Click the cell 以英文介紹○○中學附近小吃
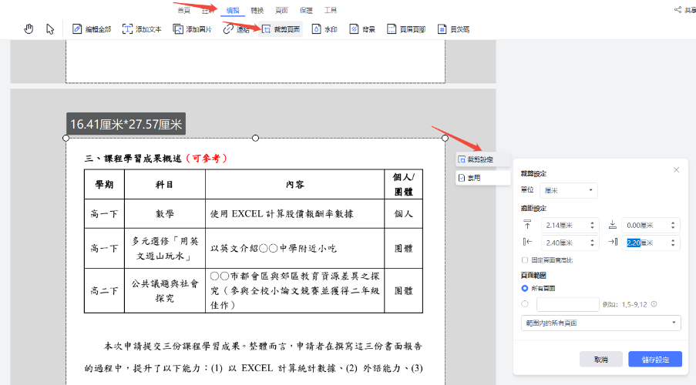The height and width of the screenshot is (385, 696). pos(294,249)
